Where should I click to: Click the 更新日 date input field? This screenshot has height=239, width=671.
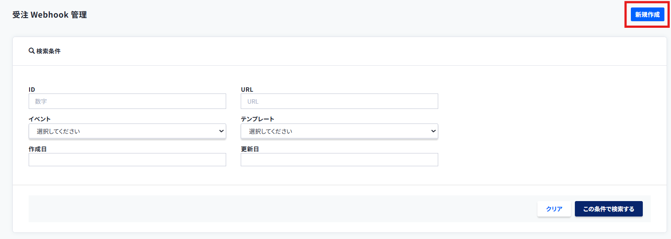tap(339, 160)
